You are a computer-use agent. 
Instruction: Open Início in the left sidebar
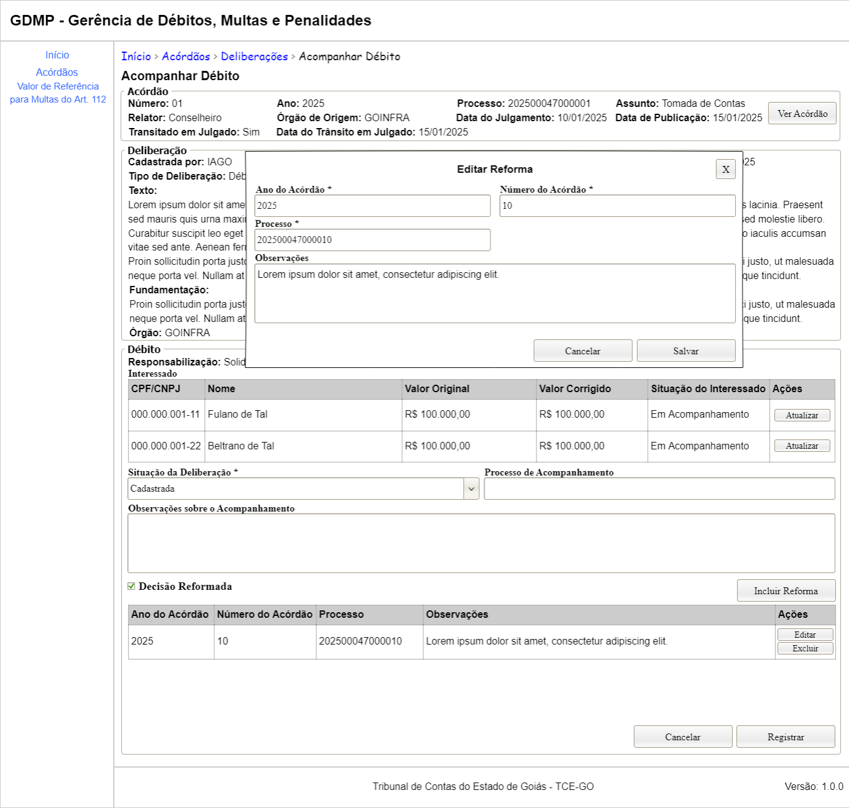57,55
